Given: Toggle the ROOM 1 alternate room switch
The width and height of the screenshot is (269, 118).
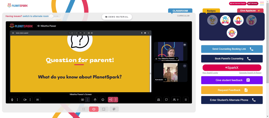Looking at the screenshot, I should (x=55, y=16).
